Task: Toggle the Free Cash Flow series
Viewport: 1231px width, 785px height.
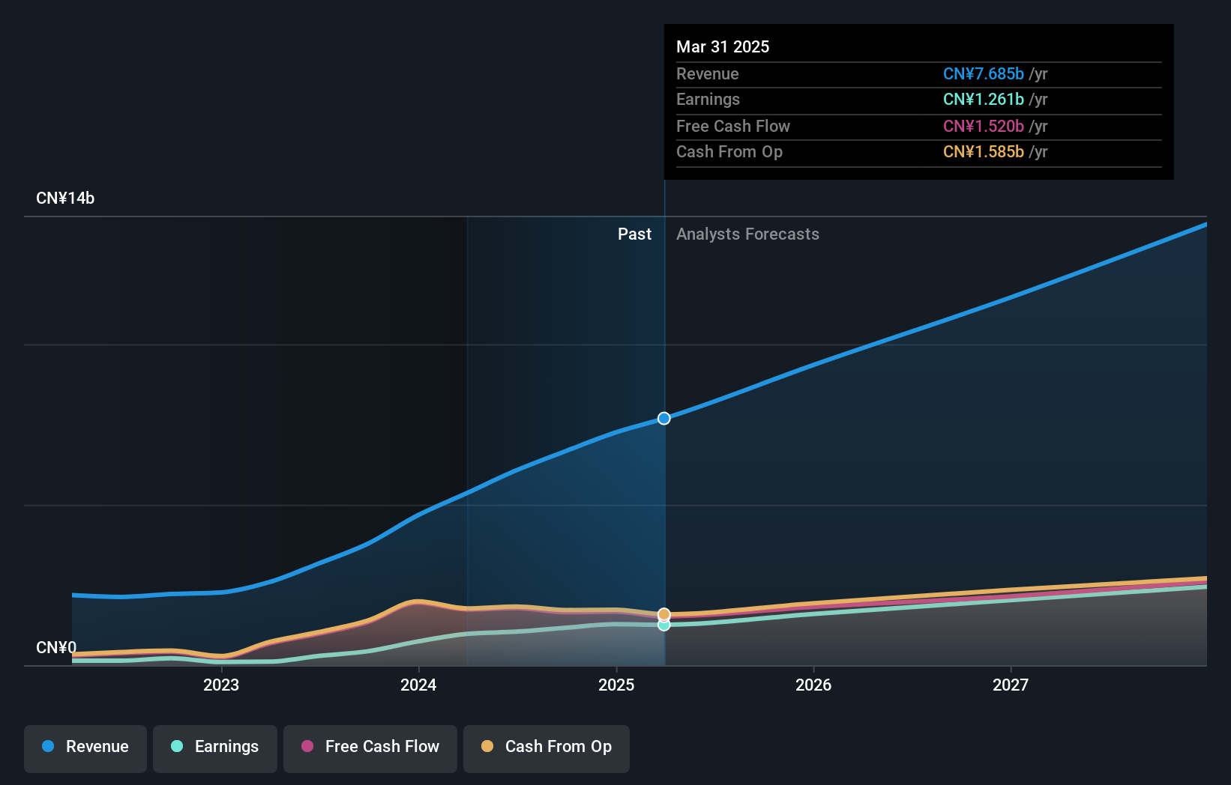Action: [x=370, y=747]
